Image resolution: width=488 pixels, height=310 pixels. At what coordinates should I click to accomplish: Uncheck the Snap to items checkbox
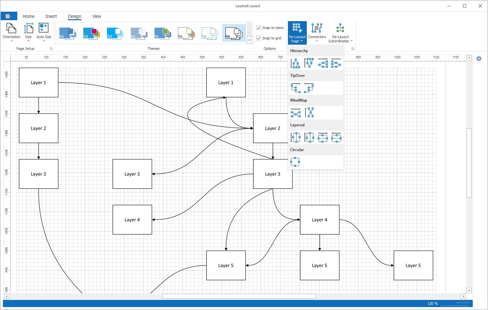tap(259, 28)
